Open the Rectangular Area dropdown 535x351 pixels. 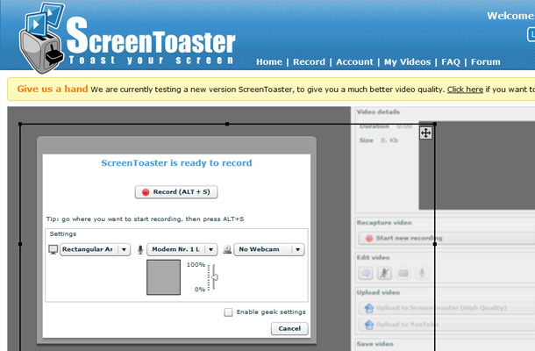tap(96, 249)
